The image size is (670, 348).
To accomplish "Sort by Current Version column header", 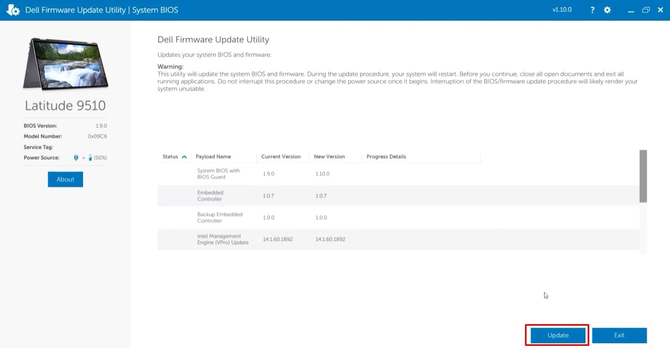I will (281, 157).
